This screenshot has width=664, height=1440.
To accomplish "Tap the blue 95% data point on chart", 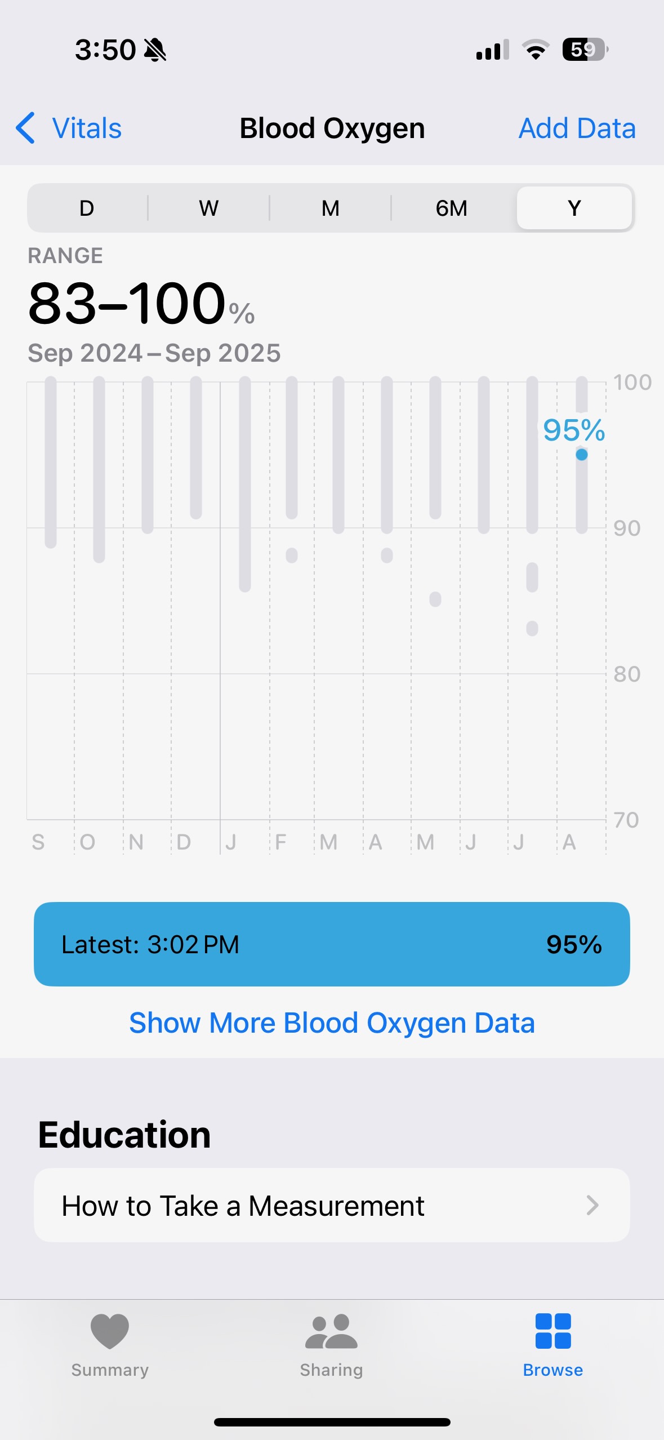I will pos(582,455).
